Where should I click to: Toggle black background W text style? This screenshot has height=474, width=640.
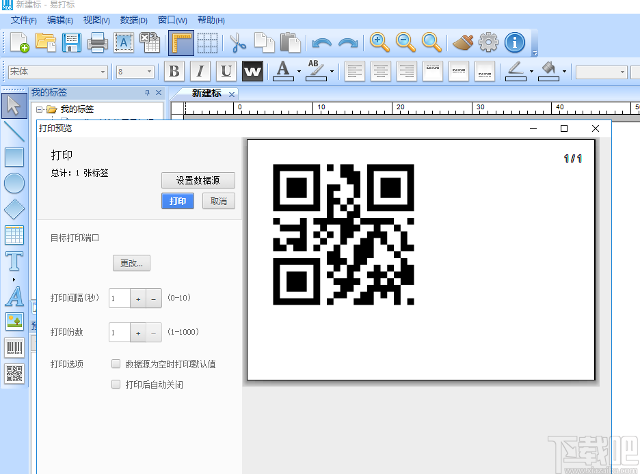pyautogui.click(x=252, y=71)
